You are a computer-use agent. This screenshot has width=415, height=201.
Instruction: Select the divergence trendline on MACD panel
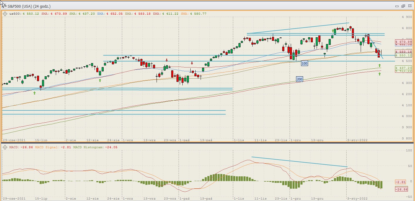[300, 162]
